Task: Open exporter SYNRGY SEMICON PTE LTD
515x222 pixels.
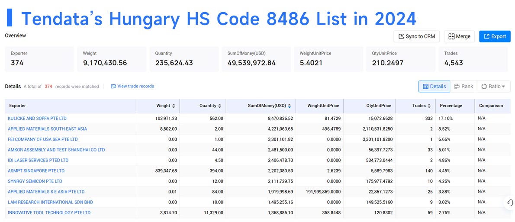Action: (35, 181)
